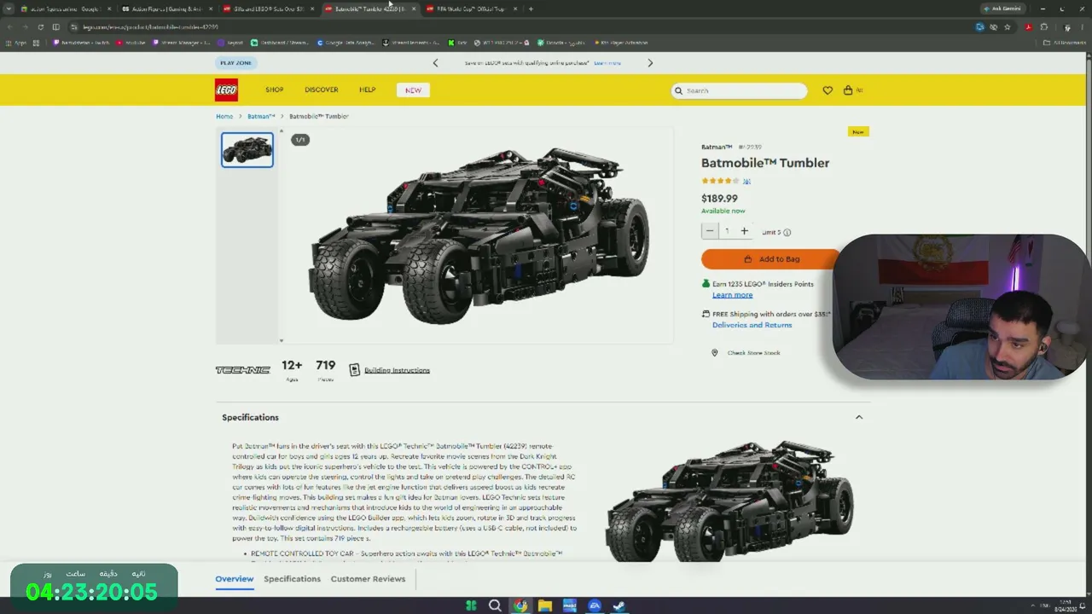Switch to Chrome in the taskbar
The image size is (1092, 614).
click(x=520, y=606)
